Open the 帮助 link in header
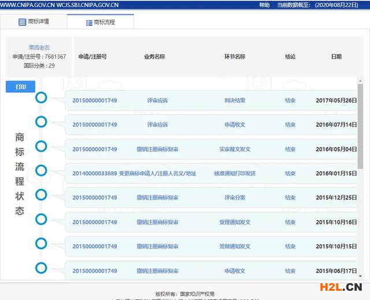370x300 pixels. (x=264, y=5)
